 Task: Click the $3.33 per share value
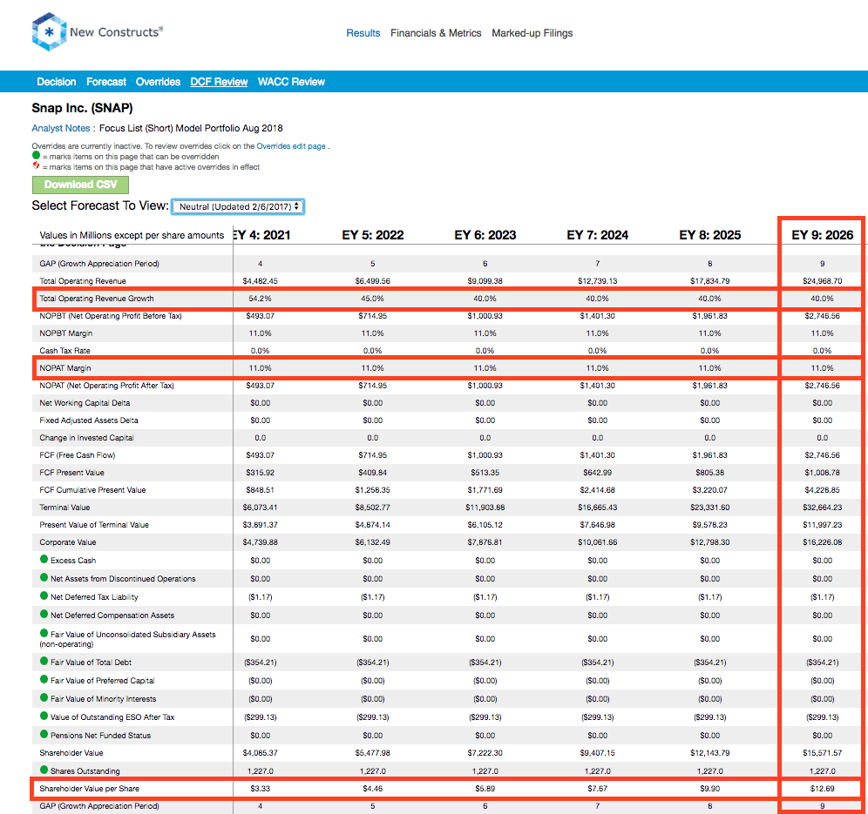(x=260, y=789)
